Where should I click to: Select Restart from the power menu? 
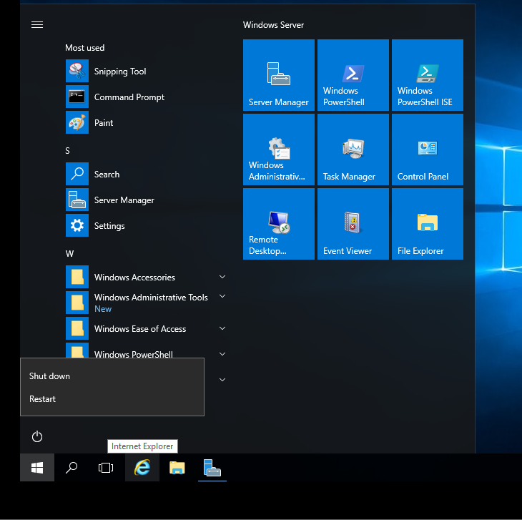coord(112,399)
